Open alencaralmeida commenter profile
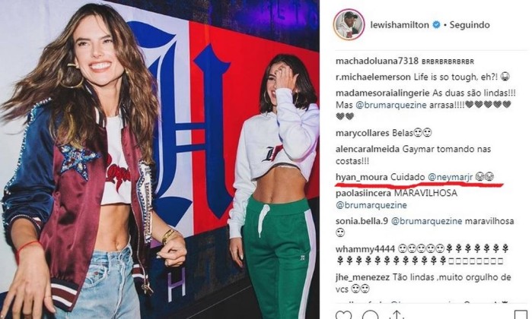This screenshot has height=319, width=532. coord(368,149)
